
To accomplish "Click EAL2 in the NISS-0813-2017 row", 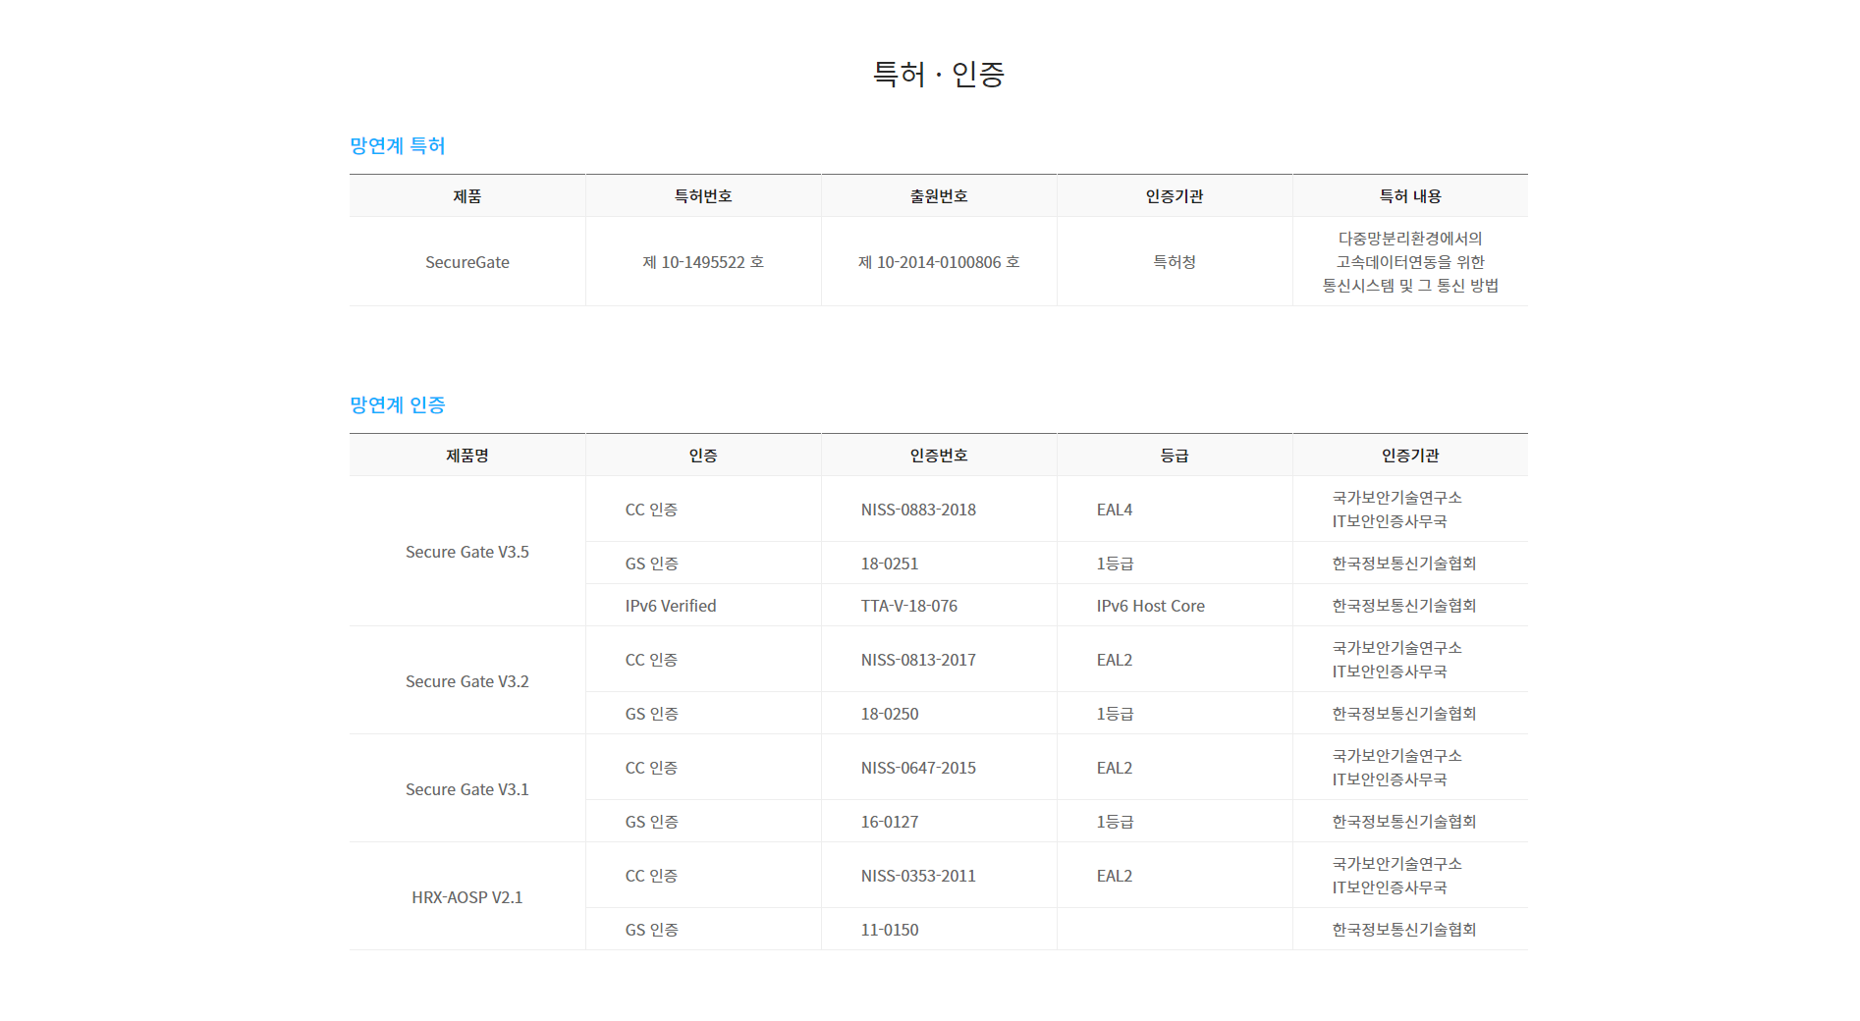I will [1115, 660].
